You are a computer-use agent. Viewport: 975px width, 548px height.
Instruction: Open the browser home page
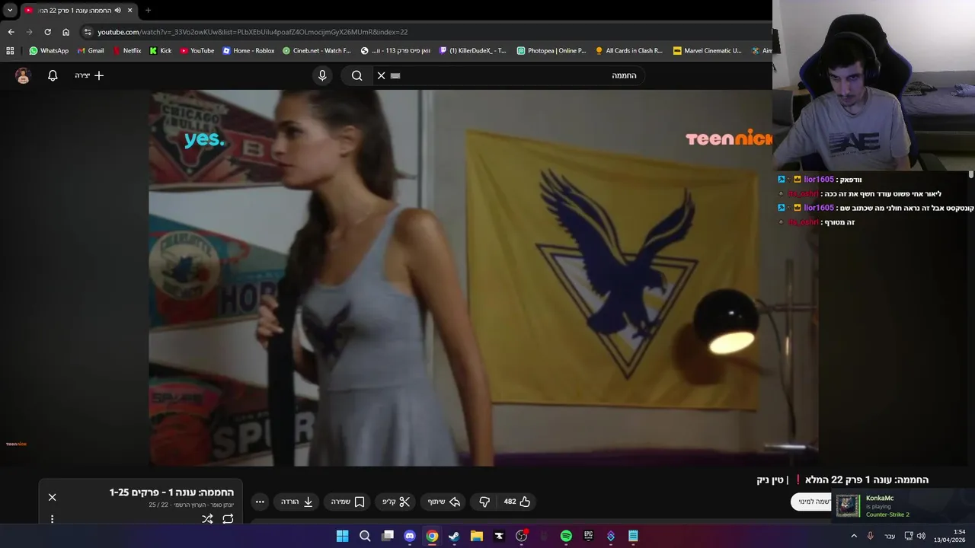(x=66, y=32)
